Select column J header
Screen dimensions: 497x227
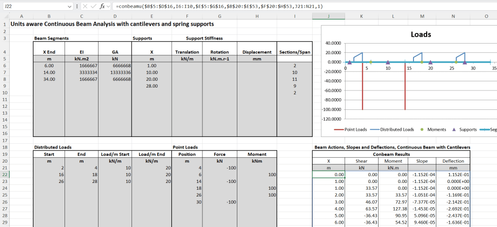329,16
